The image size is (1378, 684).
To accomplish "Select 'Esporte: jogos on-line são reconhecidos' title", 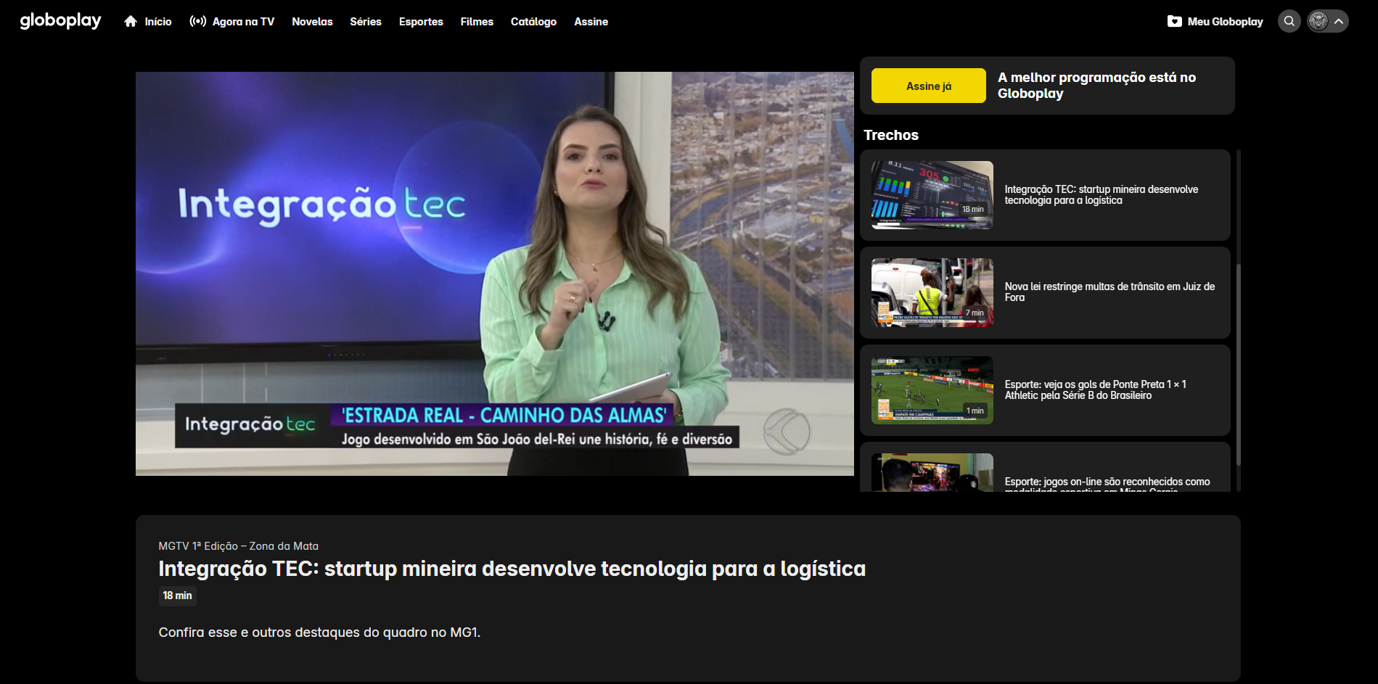I will tap(1107, 485).
